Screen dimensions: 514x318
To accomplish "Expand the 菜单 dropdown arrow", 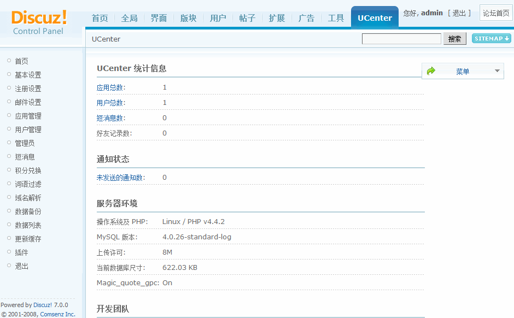I will [497, 71].
